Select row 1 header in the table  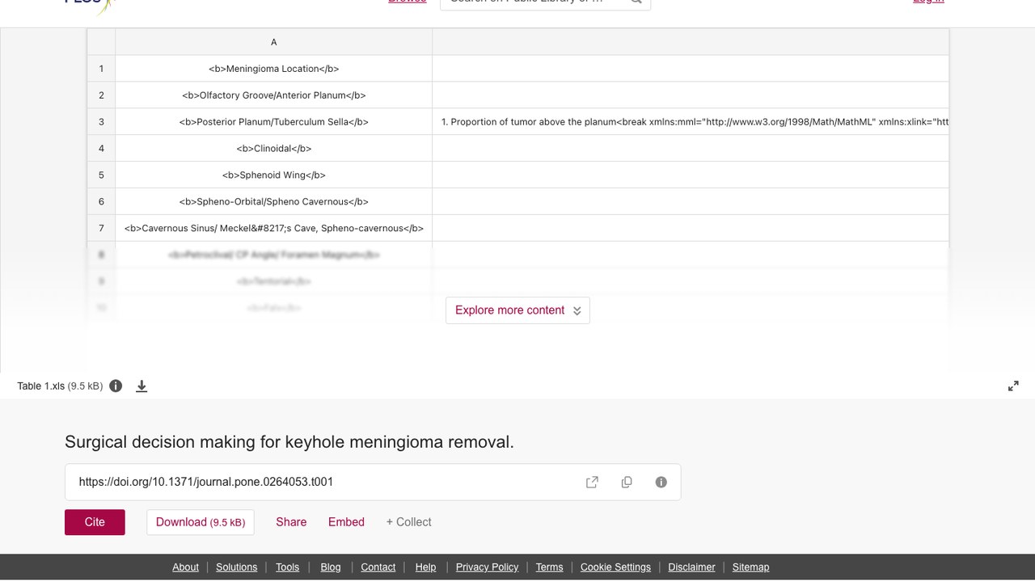pyautogui.click(x=101, y=69)
